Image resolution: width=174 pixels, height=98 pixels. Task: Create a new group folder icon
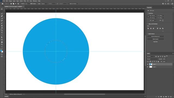coord(166,97)
